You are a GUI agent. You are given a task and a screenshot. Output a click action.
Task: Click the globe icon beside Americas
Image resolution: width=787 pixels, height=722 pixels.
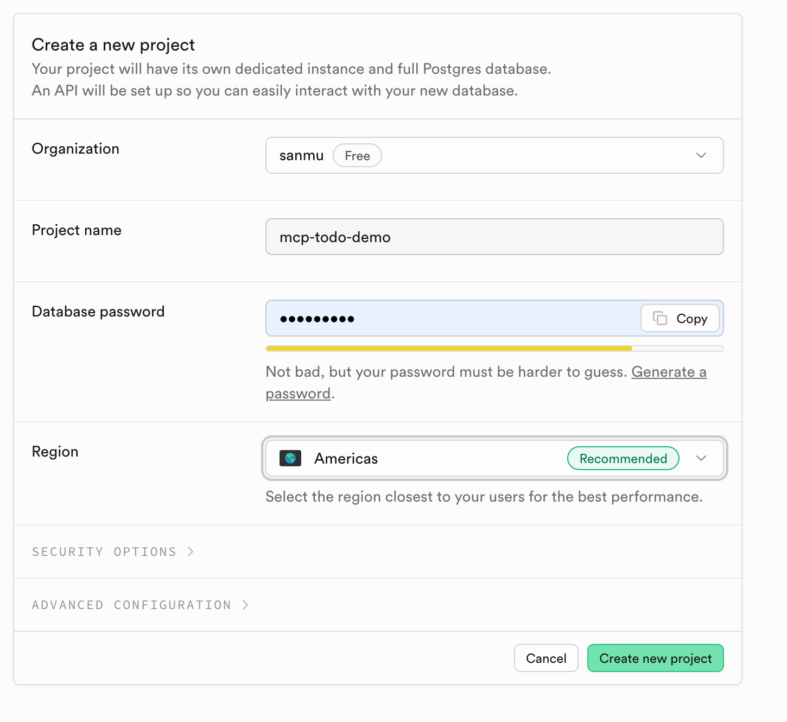[x=290, y=458]
